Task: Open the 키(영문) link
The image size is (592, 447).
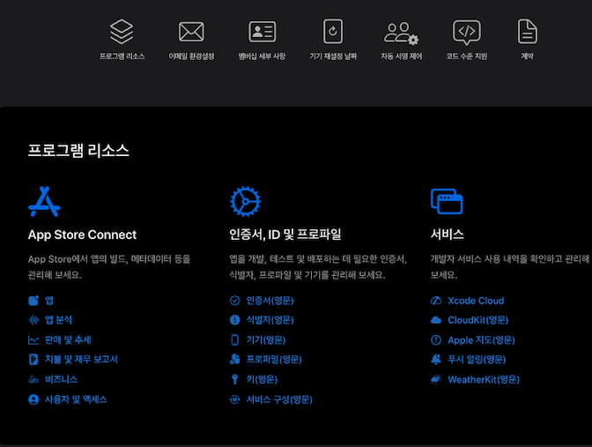Action: tap(262, 379)
